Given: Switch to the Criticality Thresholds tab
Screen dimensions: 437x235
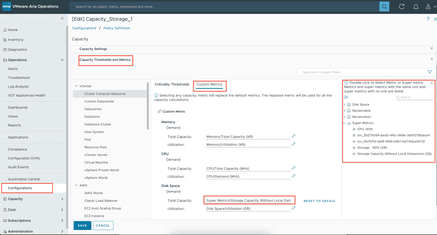Looking at the screenshot, I should tap(172, 84).
